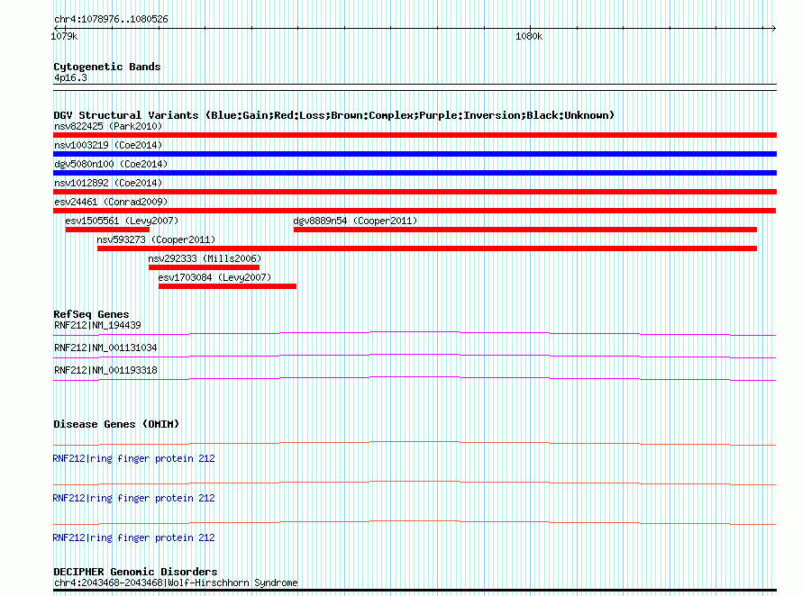The image size is (802, 596).
Task: Click the blue nsv1003219 (Coe2014) gain bar
Action: [415, 154]
